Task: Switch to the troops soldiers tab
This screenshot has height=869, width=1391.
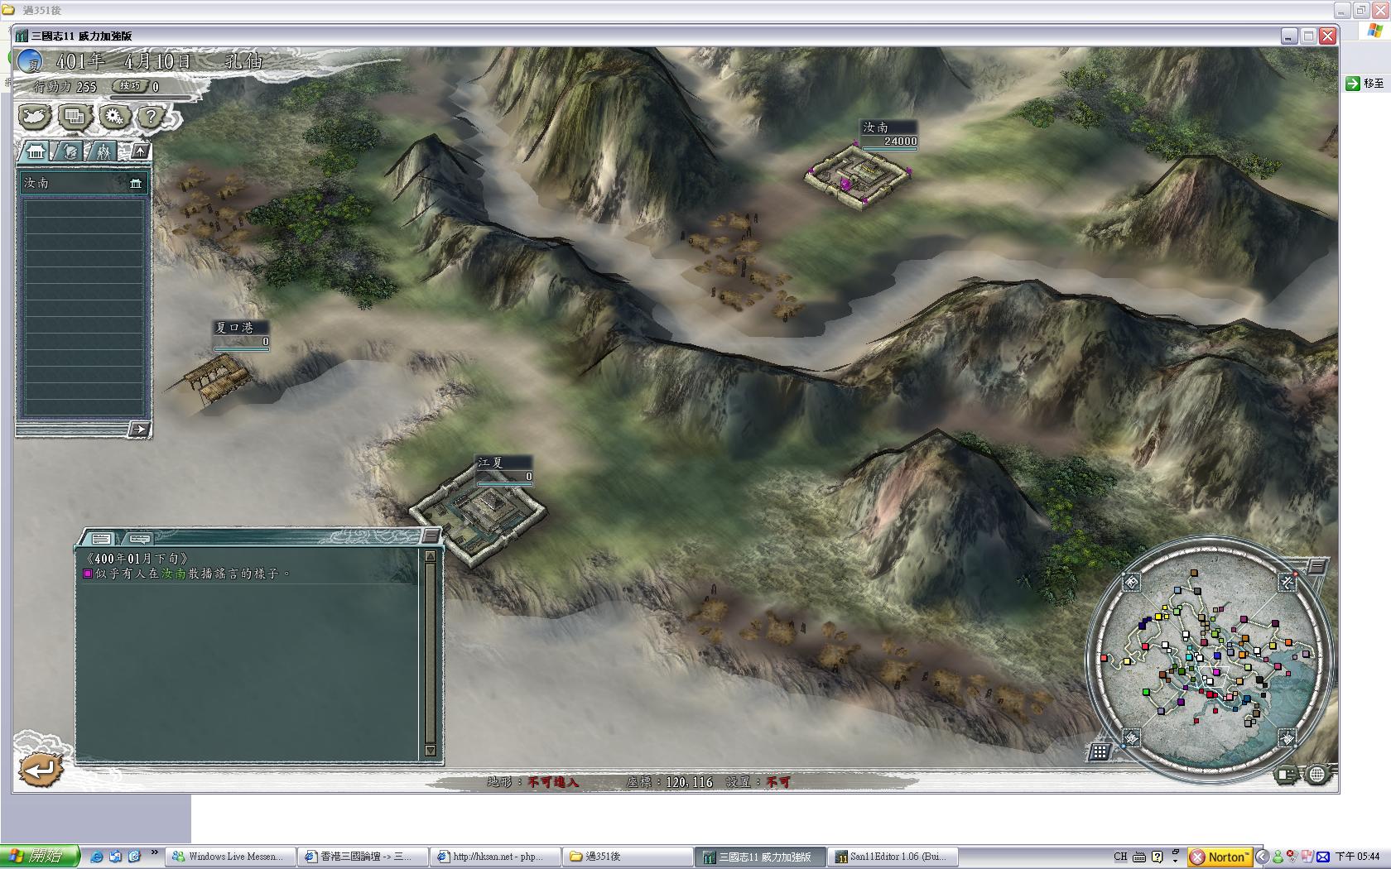Action: point(103,151)
